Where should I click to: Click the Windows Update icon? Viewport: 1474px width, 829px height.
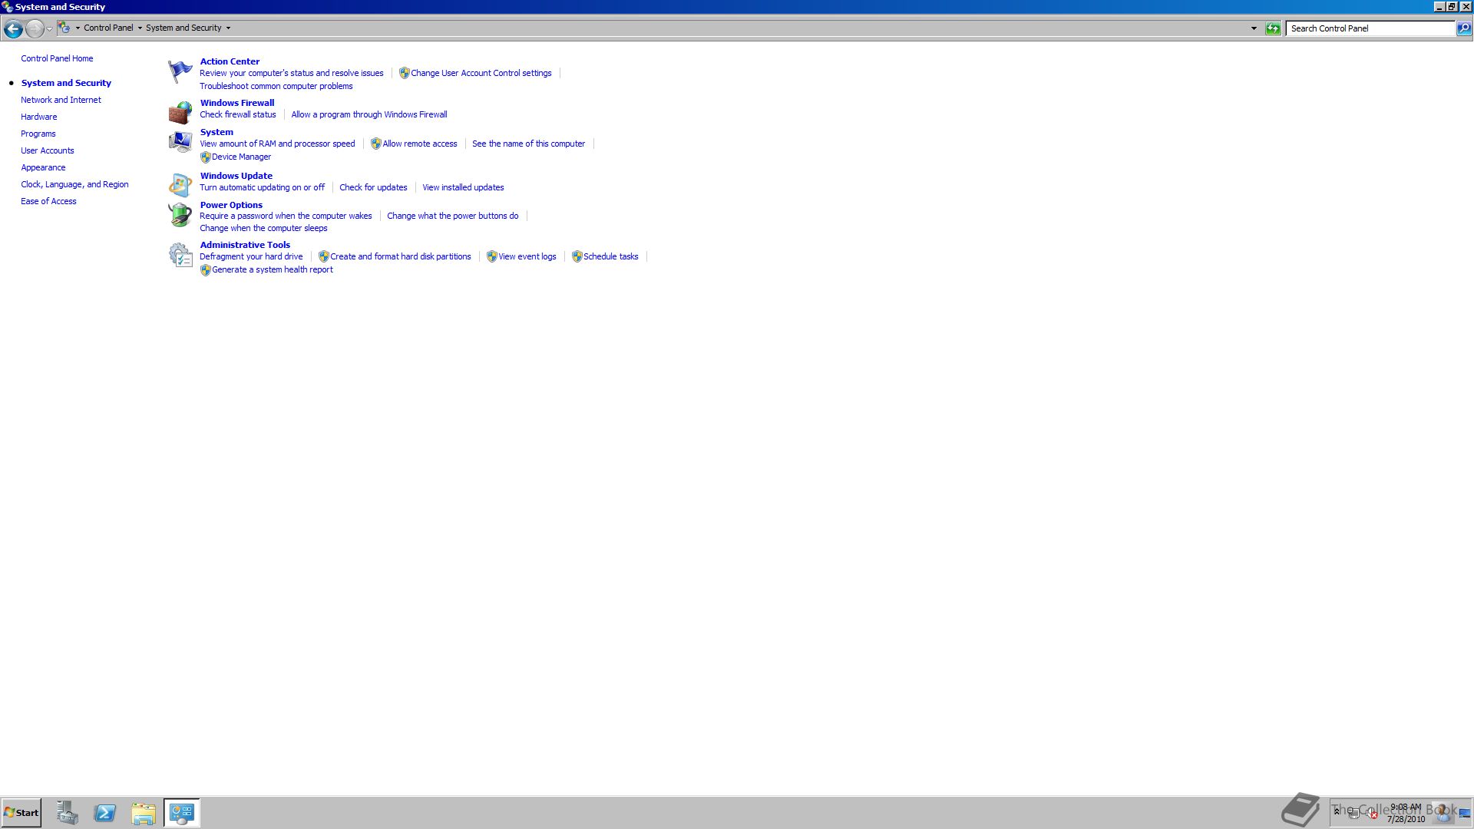pyautogui.click(x=180, y=185)
